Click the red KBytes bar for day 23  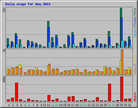click(x=97, y=99)
